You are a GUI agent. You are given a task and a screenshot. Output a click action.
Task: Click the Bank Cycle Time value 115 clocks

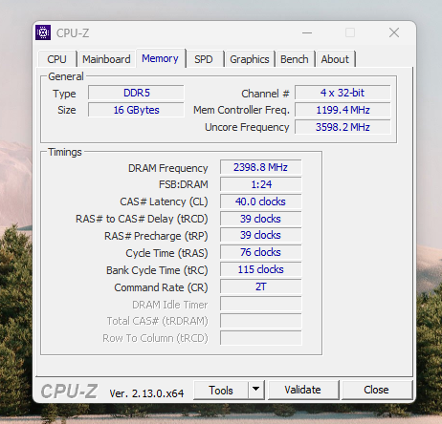click(x=261, y=269)
